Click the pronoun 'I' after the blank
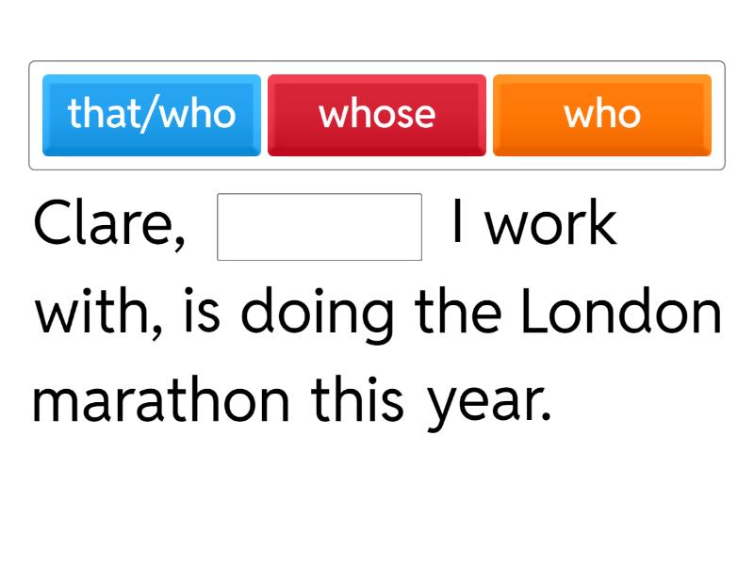 (457, 224)
